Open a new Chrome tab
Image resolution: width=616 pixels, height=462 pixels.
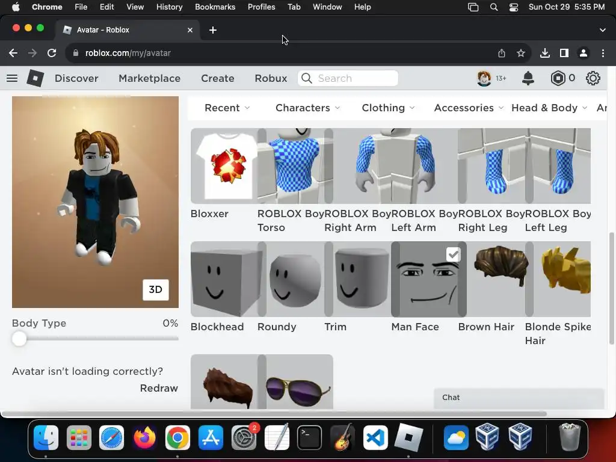point(213,30)
